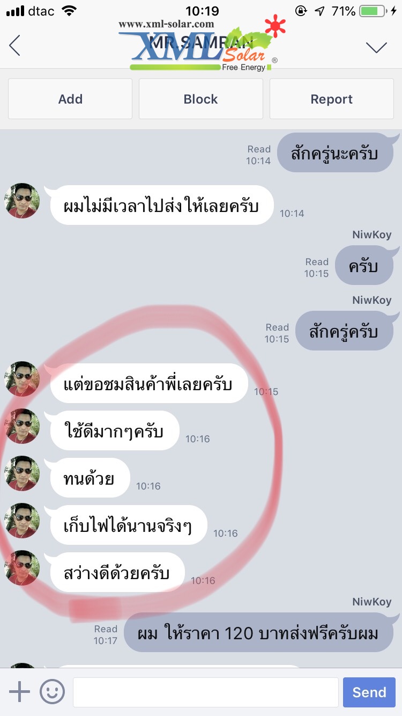Tap the Report button
The image size is (402, 716).
(332, 99)
